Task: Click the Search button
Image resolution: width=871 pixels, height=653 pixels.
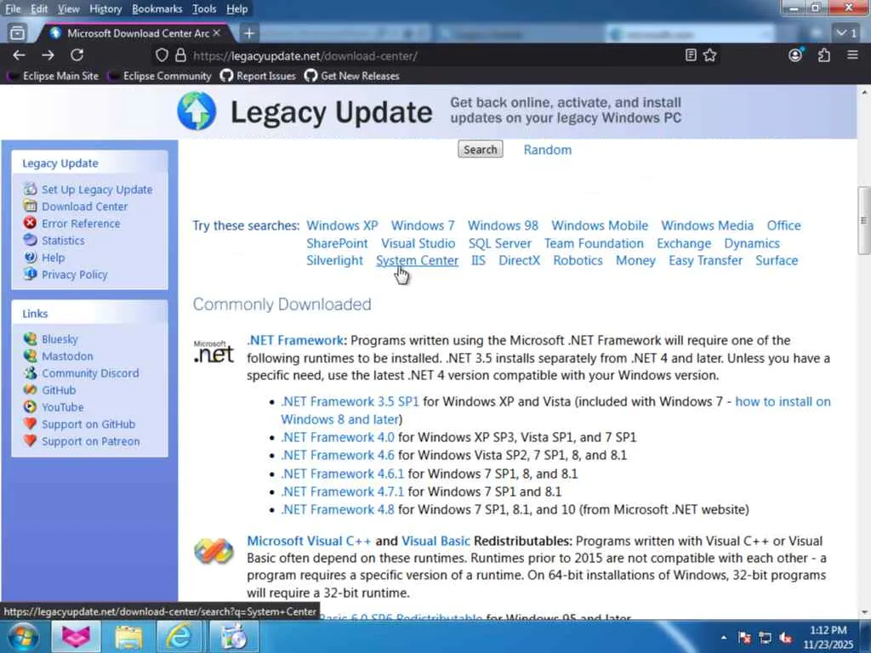Action: coord(481,150)
